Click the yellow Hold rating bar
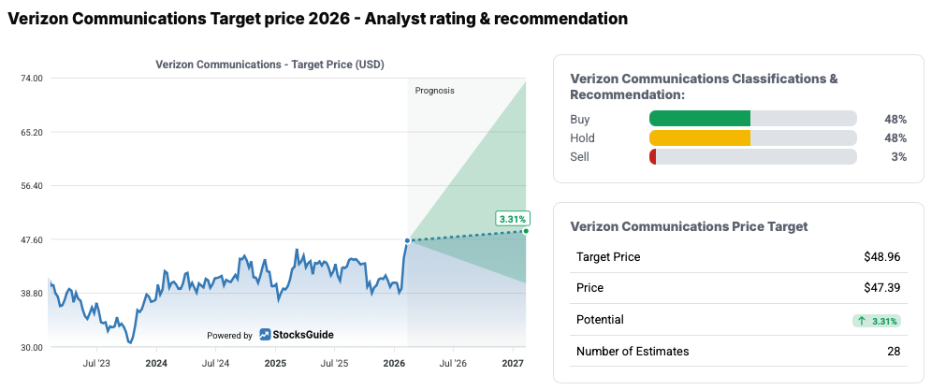This screenshot has width=931, height=390. click(x=700, y=137)
